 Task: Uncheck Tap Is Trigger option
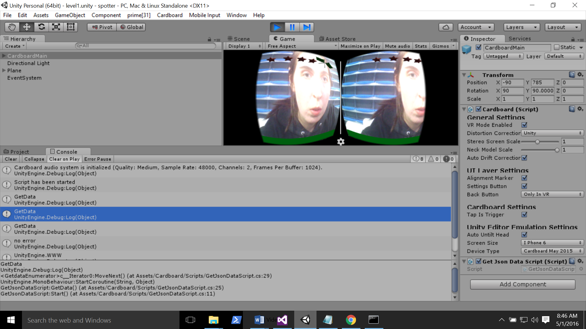tap(524, 214)
